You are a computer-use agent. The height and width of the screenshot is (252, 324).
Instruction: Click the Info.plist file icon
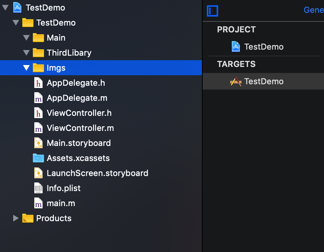(x=38, y=188)
